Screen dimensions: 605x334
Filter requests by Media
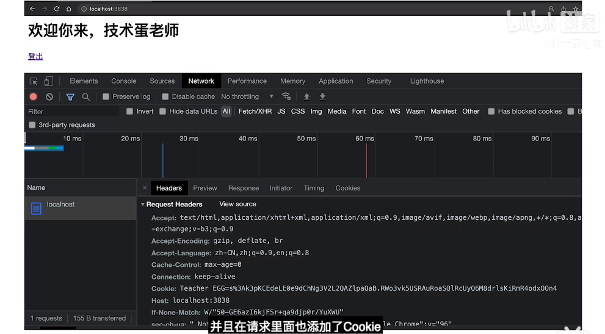337,111
